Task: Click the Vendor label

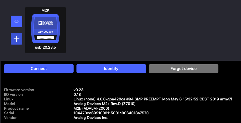Action: [10, 118]
